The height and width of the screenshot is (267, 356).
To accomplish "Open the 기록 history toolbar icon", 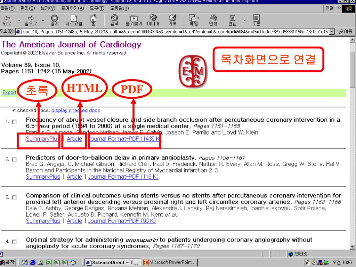I will pos(172,21).
